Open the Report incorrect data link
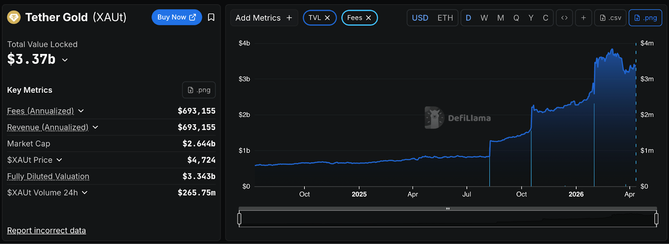The height and width of the screenshot is (244, 669). [46, 231]
